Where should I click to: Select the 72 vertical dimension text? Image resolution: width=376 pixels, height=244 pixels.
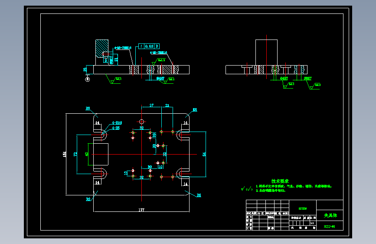pyautogui.click(x=75, y=154)
